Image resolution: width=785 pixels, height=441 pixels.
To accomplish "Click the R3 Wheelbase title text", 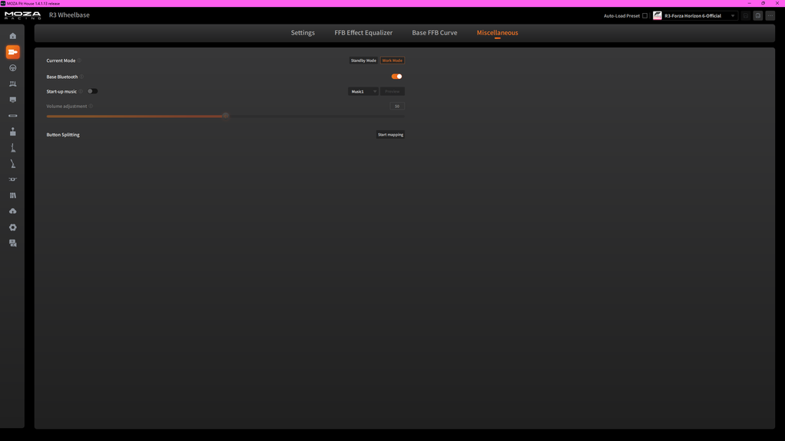I will 69,15.
